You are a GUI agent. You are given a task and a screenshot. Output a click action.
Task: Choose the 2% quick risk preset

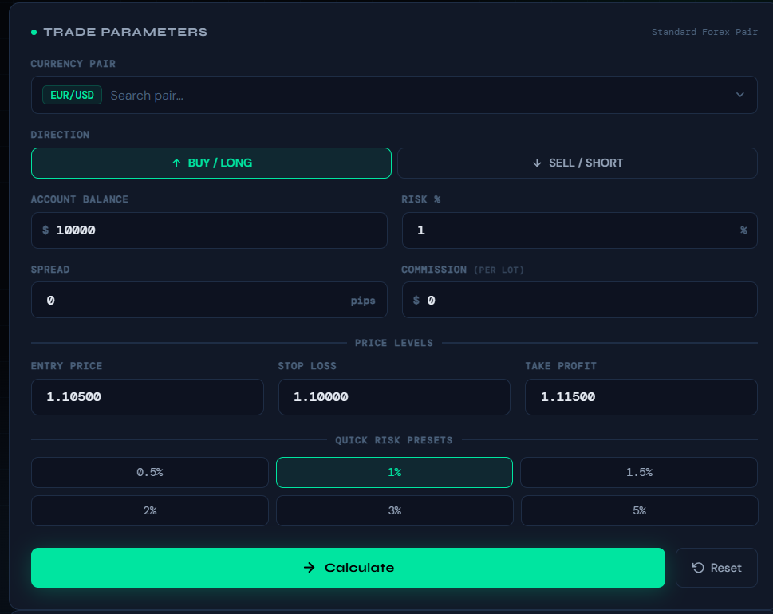click(150, 510)
